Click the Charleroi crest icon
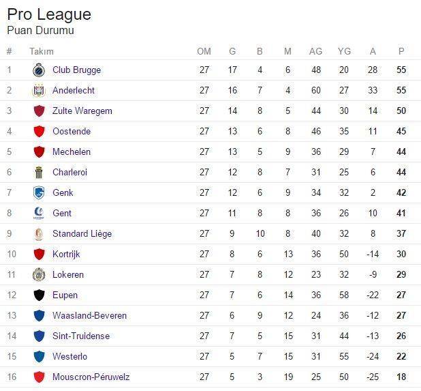 coord(39,173)
